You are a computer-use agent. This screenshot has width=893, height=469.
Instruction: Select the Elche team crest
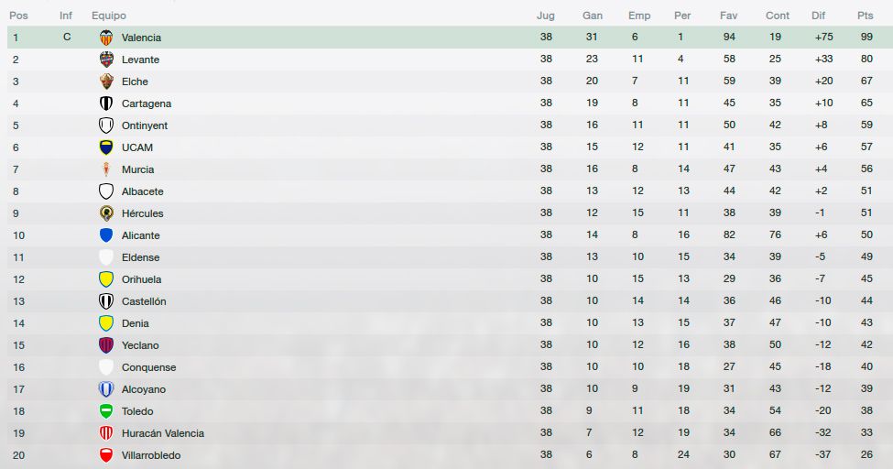[106, 82]
